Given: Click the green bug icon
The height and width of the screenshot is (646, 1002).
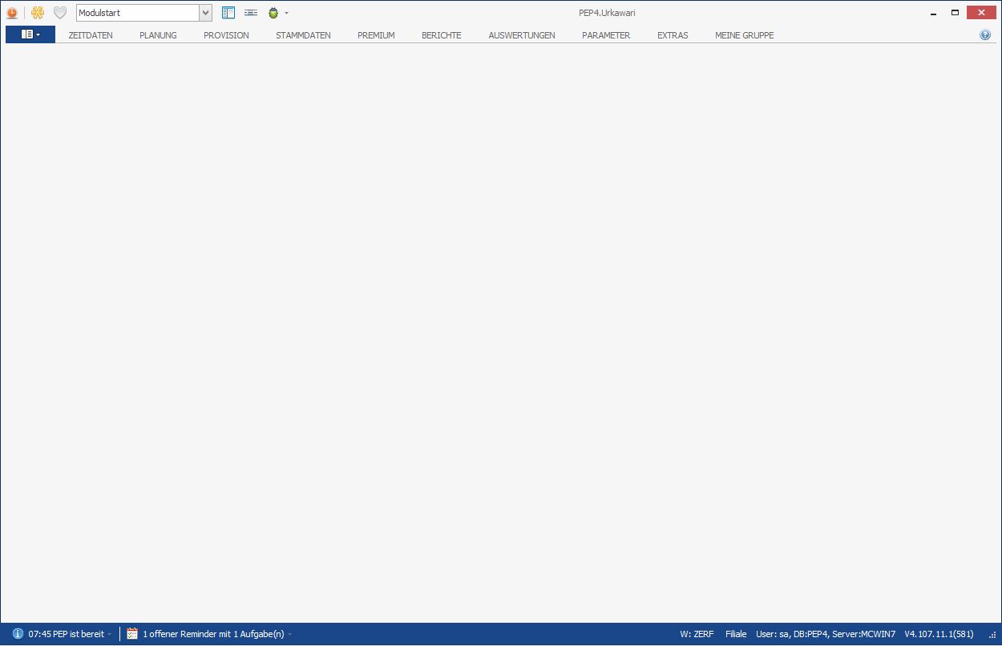Looking at the screenshot, I should pos(273,13).
